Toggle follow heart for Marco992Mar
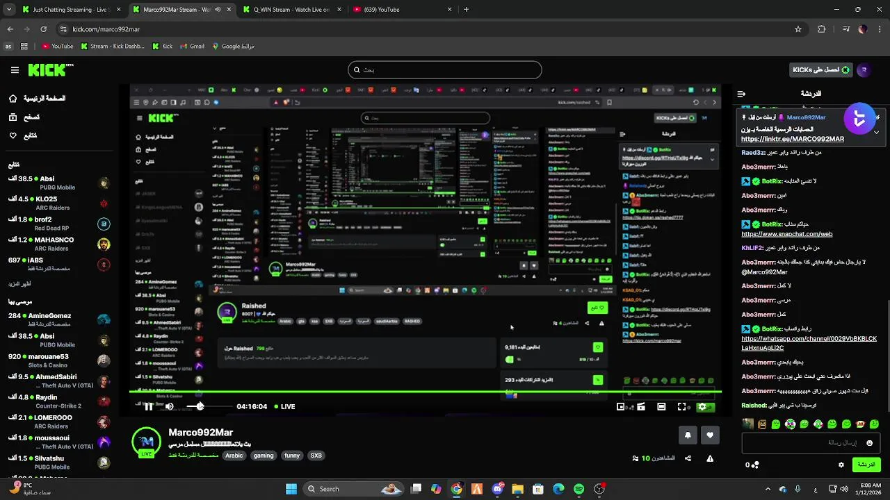The width and height of the screenshot is (890, 500). [x=710, y=435]
